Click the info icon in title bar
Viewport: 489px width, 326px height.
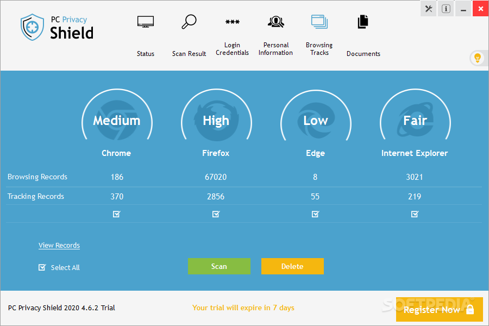point(446,9)
